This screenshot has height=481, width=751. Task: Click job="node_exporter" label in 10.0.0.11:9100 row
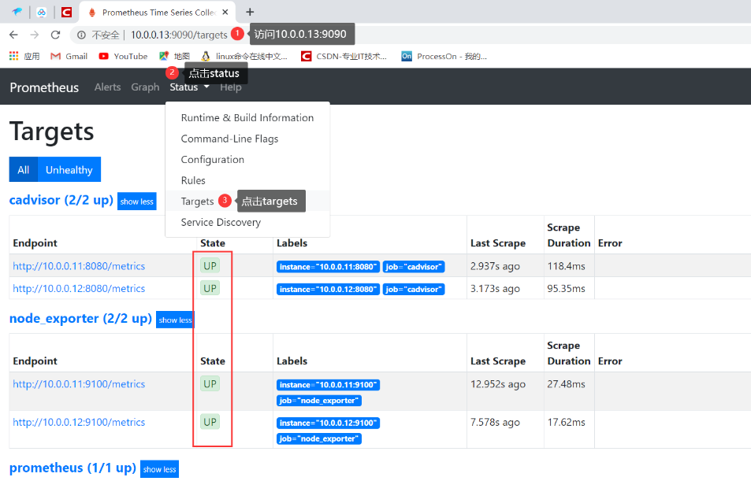coord(319,400)
